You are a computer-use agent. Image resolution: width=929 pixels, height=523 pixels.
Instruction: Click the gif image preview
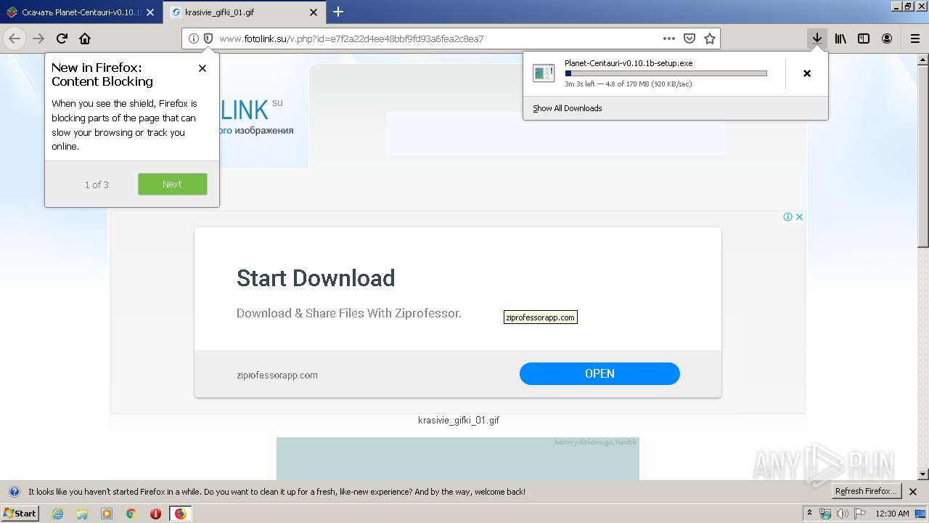(458, 458)
